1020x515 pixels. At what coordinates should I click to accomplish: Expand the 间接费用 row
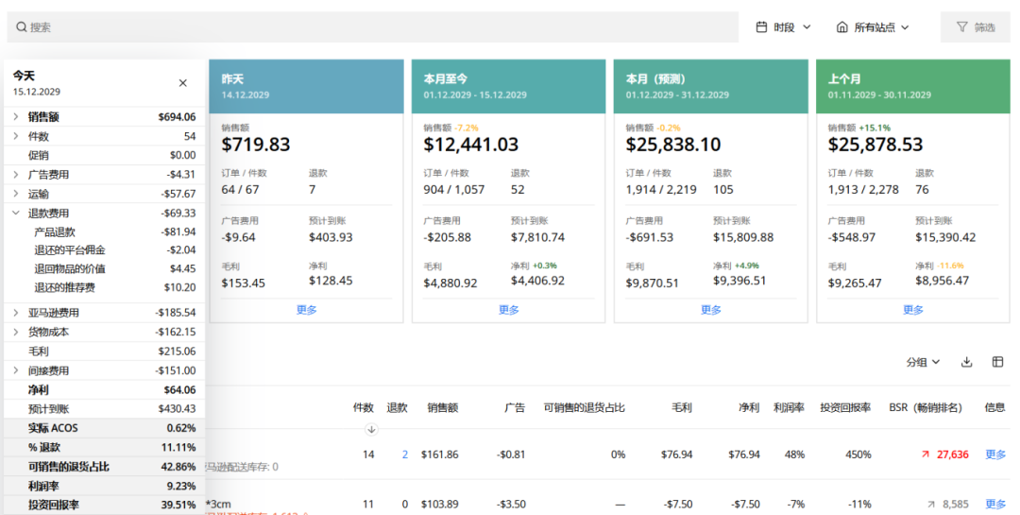16,370
